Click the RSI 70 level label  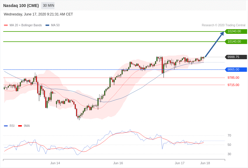(229, 135)
